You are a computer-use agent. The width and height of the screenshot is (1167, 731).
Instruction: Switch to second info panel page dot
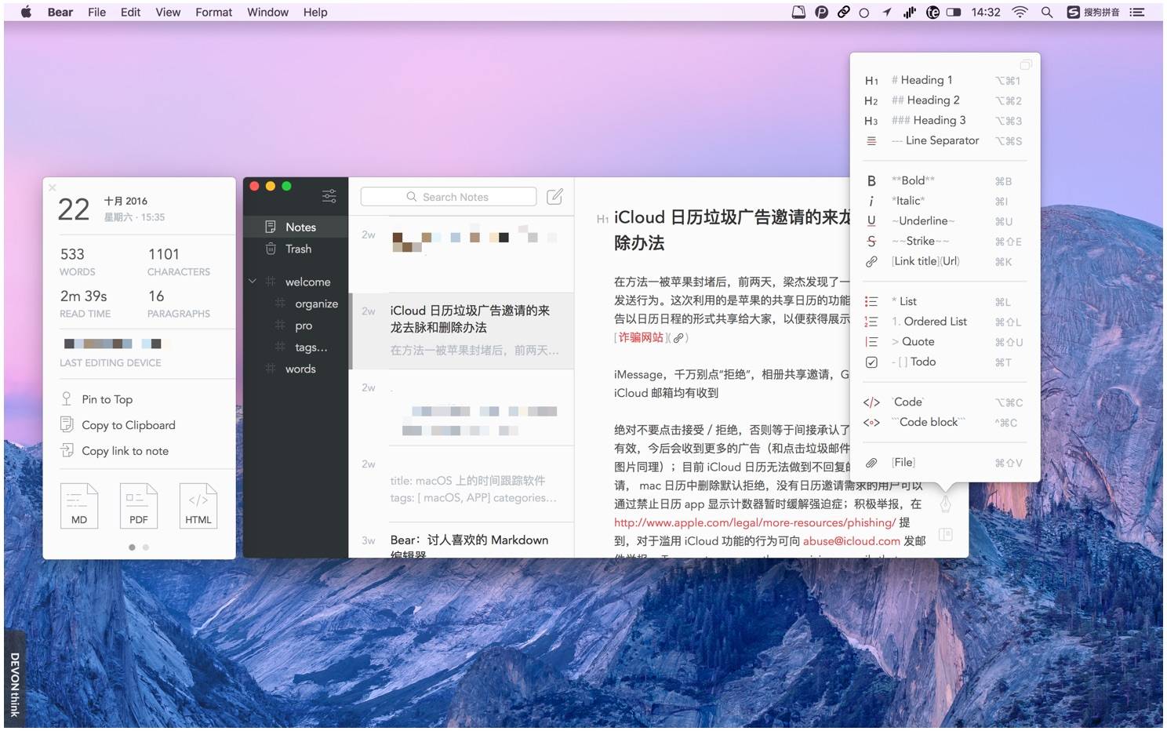click(x=146, y=547)
